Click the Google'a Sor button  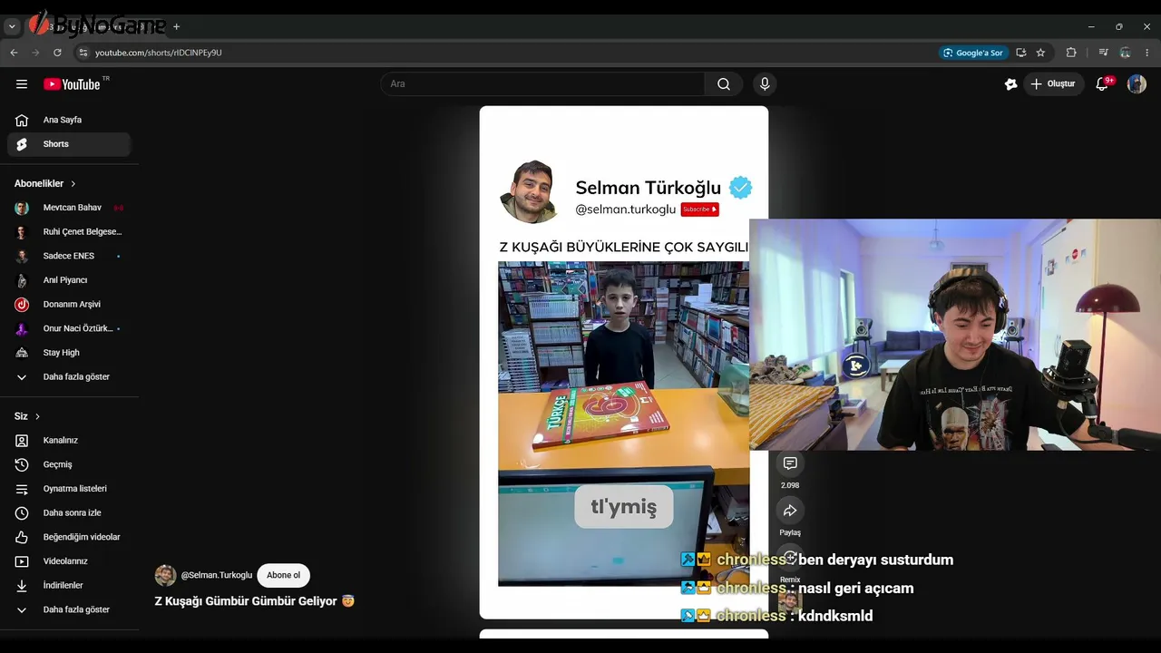pyautogui.click(x=973, y=53)
